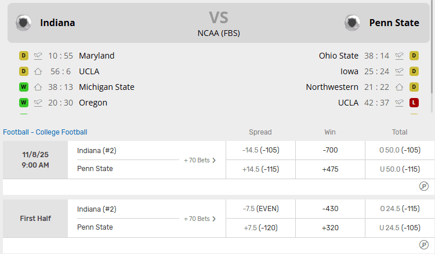Click the red L badge beside UCLA 42:37
435x254 pixels.
point(414,103)
